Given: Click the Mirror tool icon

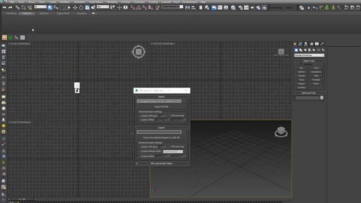Looking at the screenshot, I should point(187,7).
